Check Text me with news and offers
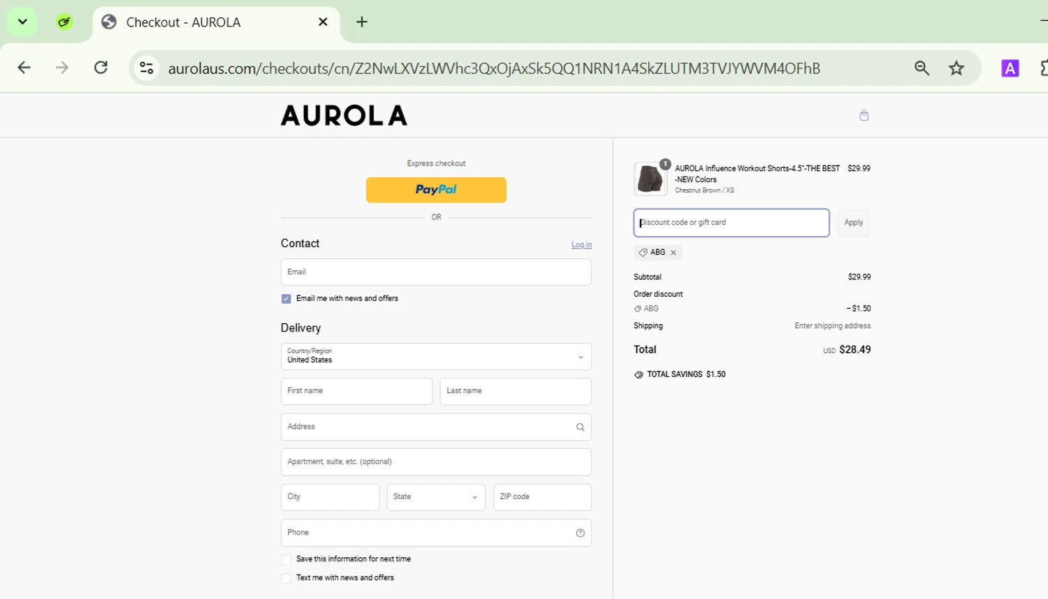Viewport: 1048px width, 599px height. [286, 579]
